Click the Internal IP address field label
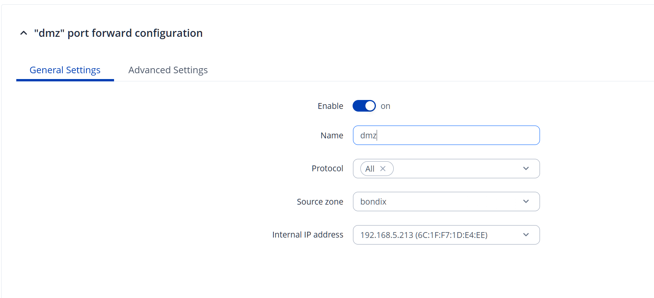 pos(307,235)
